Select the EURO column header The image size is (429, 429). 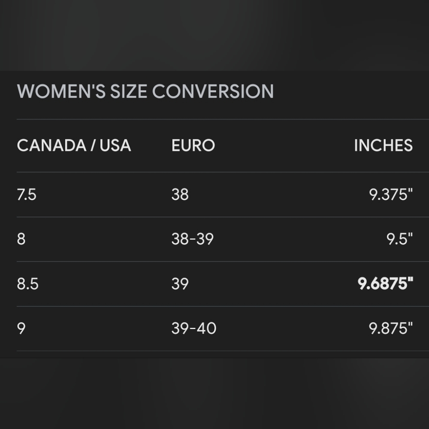coord(193,145)
